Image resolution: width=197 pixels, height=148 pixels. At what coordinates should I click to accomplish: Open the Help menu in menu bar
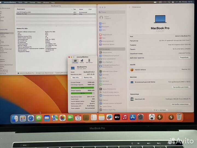tap(53, 2)
